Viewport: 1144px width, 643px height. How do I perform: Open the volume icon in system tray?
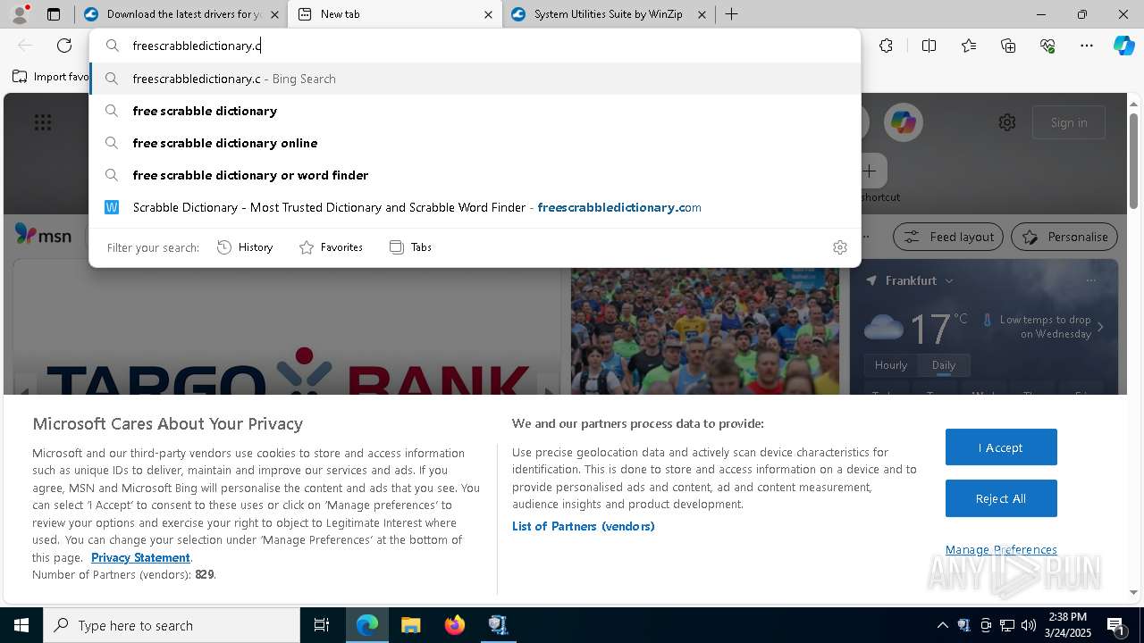point(1028,625)
